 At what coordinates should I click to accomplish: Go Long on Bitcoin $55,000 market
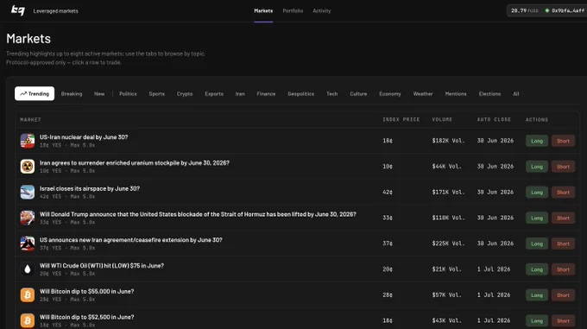click(537, 295)
